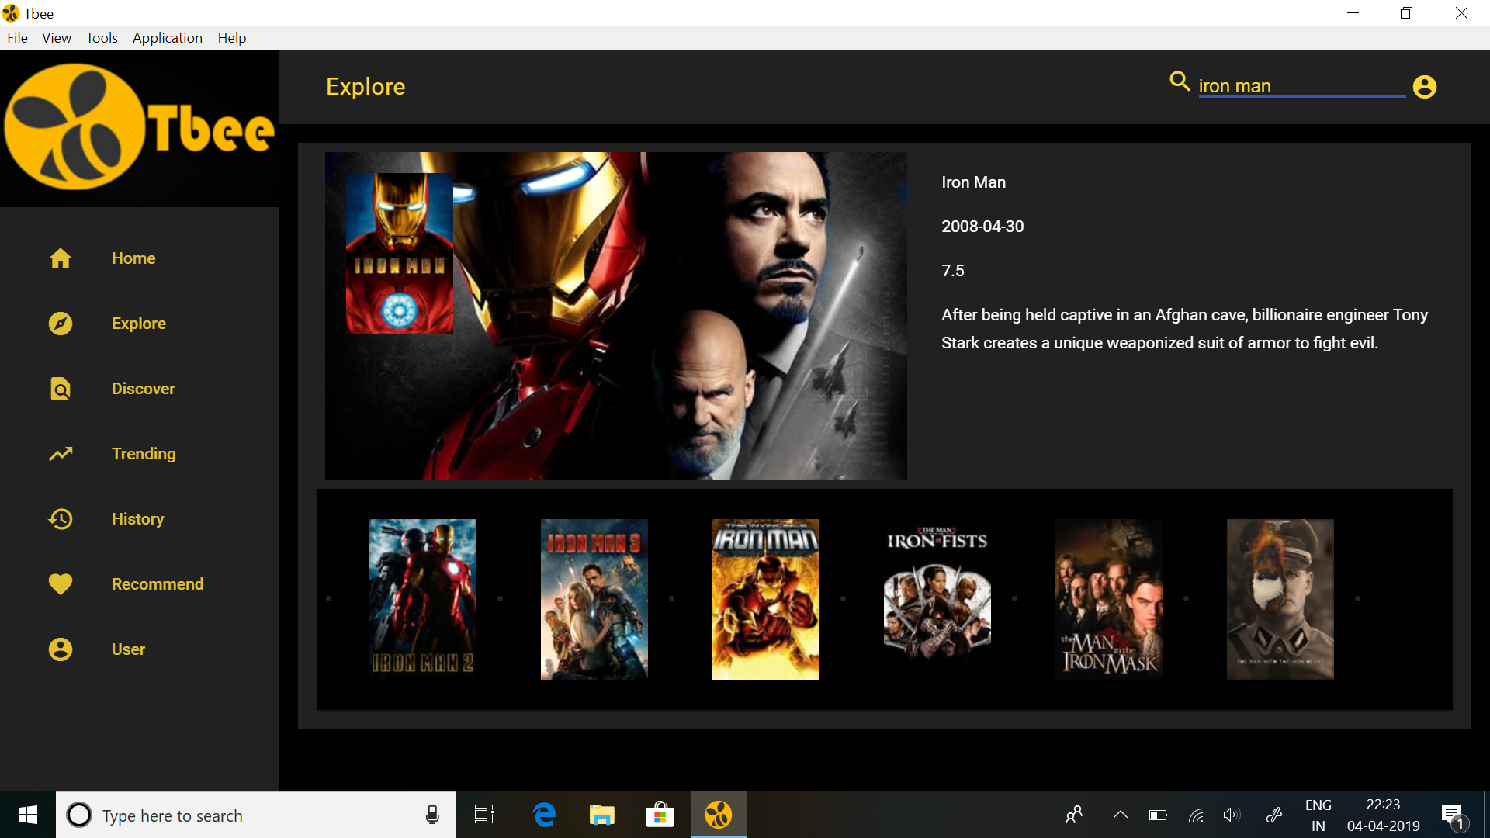Select The Man with the Iron Fists poster
1490x838 pixels.
pos(937,599)
